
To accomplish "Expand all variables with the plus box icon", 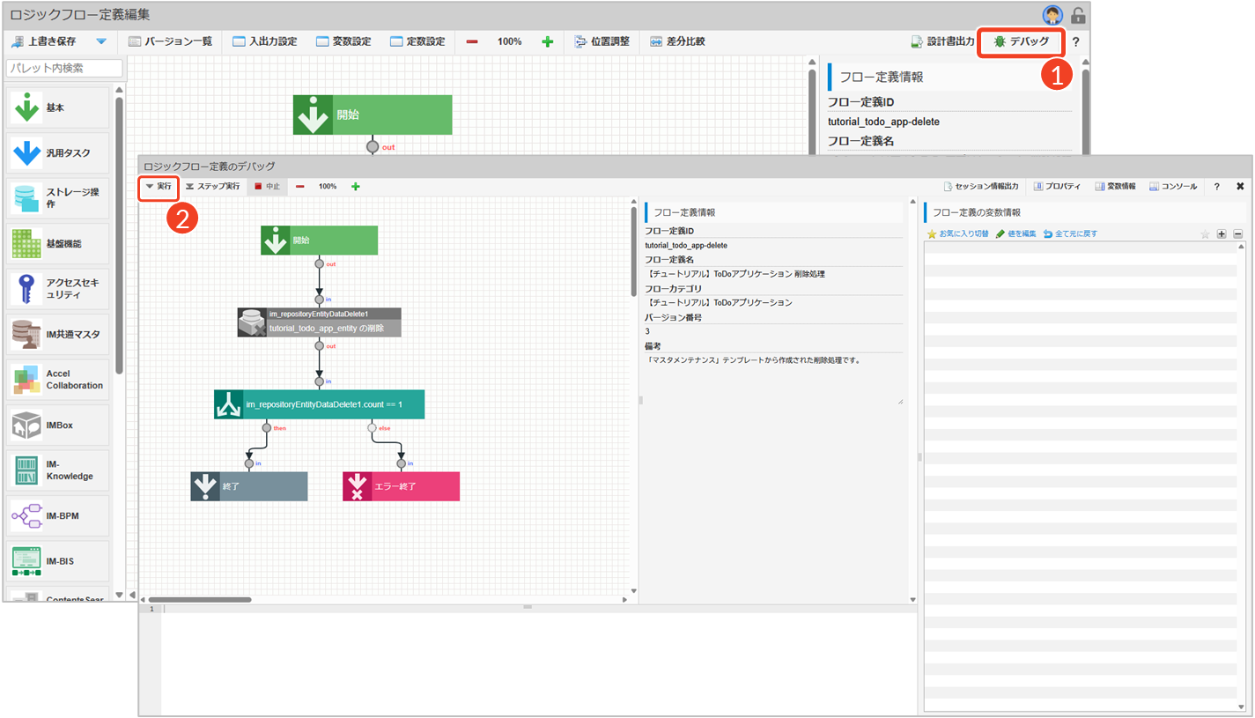I will pyautogui.click(x=1222, y=234).
